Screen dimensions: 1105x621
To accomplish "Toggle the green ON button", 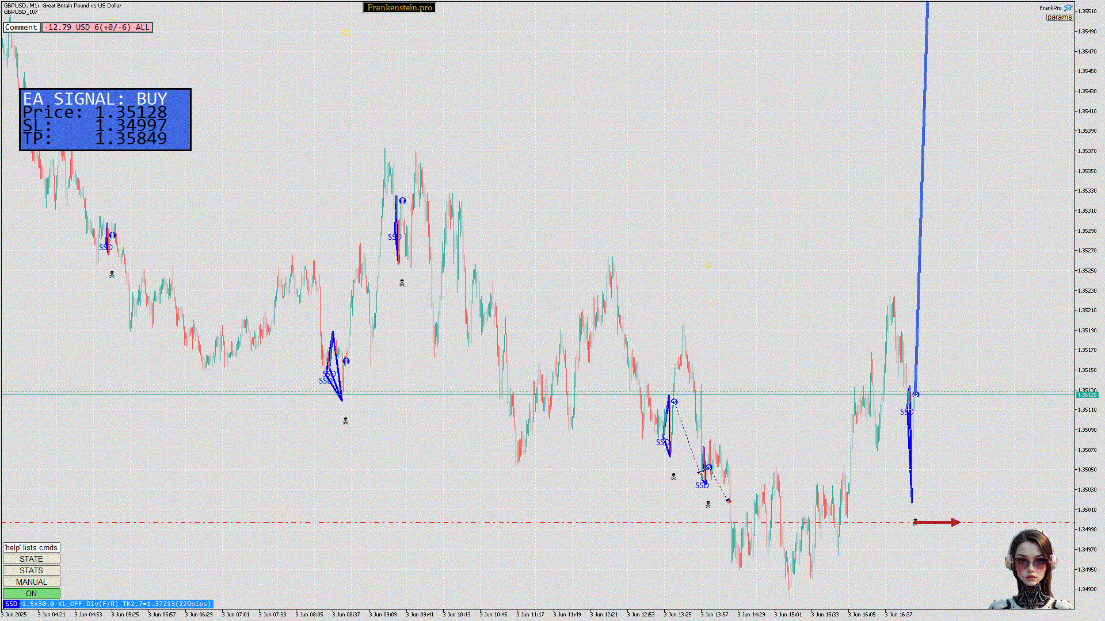I will pos(31,593).
